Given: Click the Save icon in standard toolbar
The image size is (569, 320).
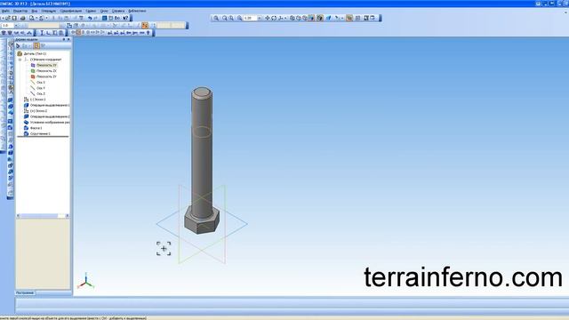Looking at the screenshot, I should point(14,18).
